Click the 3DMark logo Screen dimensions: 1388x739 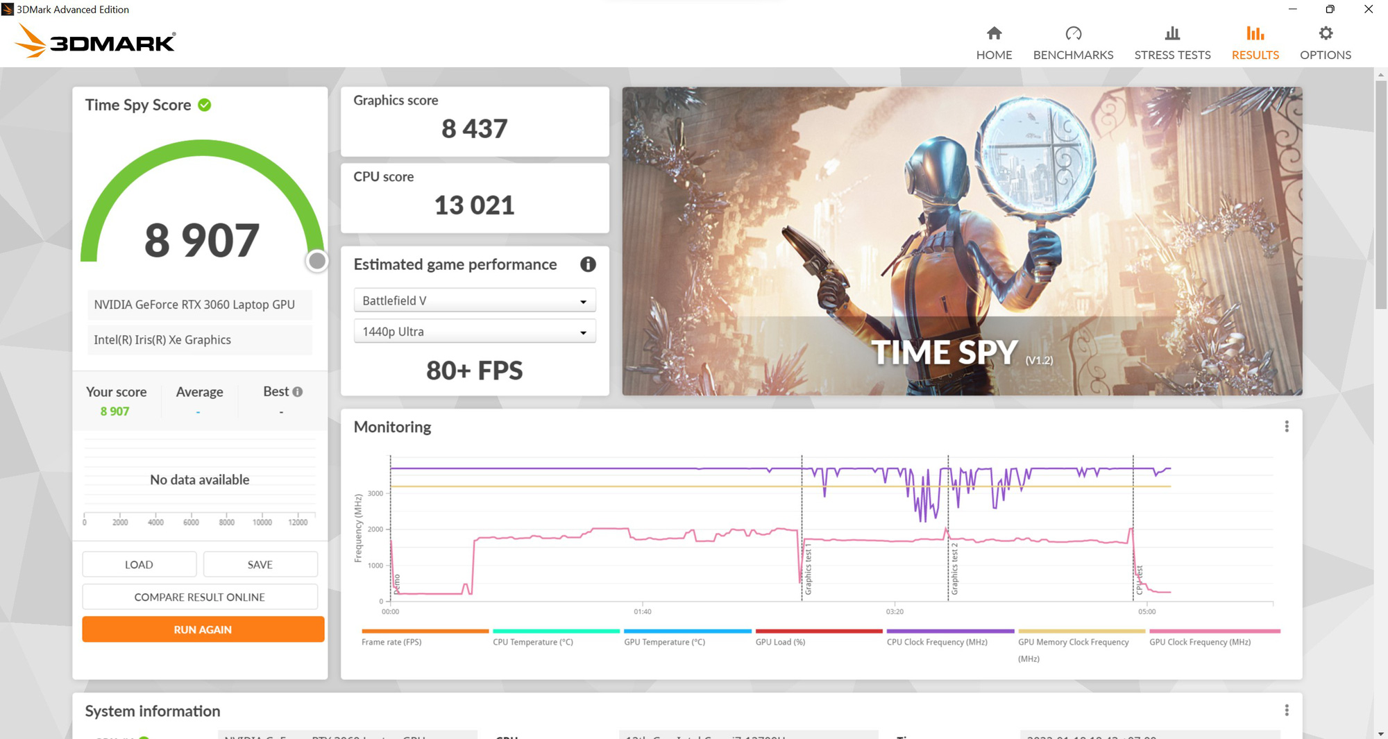(x=95, y=41)
